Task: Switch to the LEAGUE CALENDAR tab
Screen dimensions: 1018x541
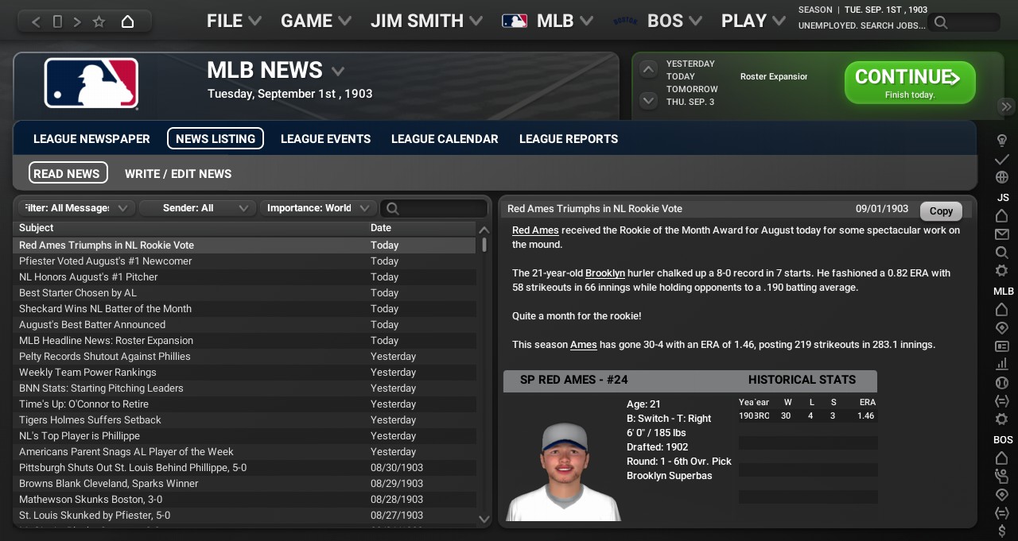Action: pos(445,138)
